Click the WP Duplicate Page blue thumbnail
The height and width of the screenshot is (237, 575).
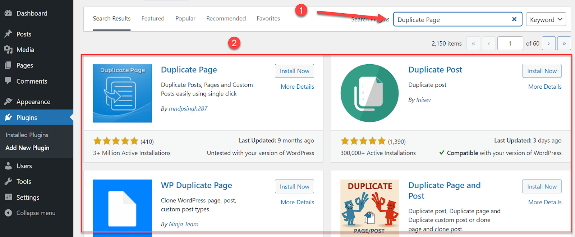click(x=122, y=208)
